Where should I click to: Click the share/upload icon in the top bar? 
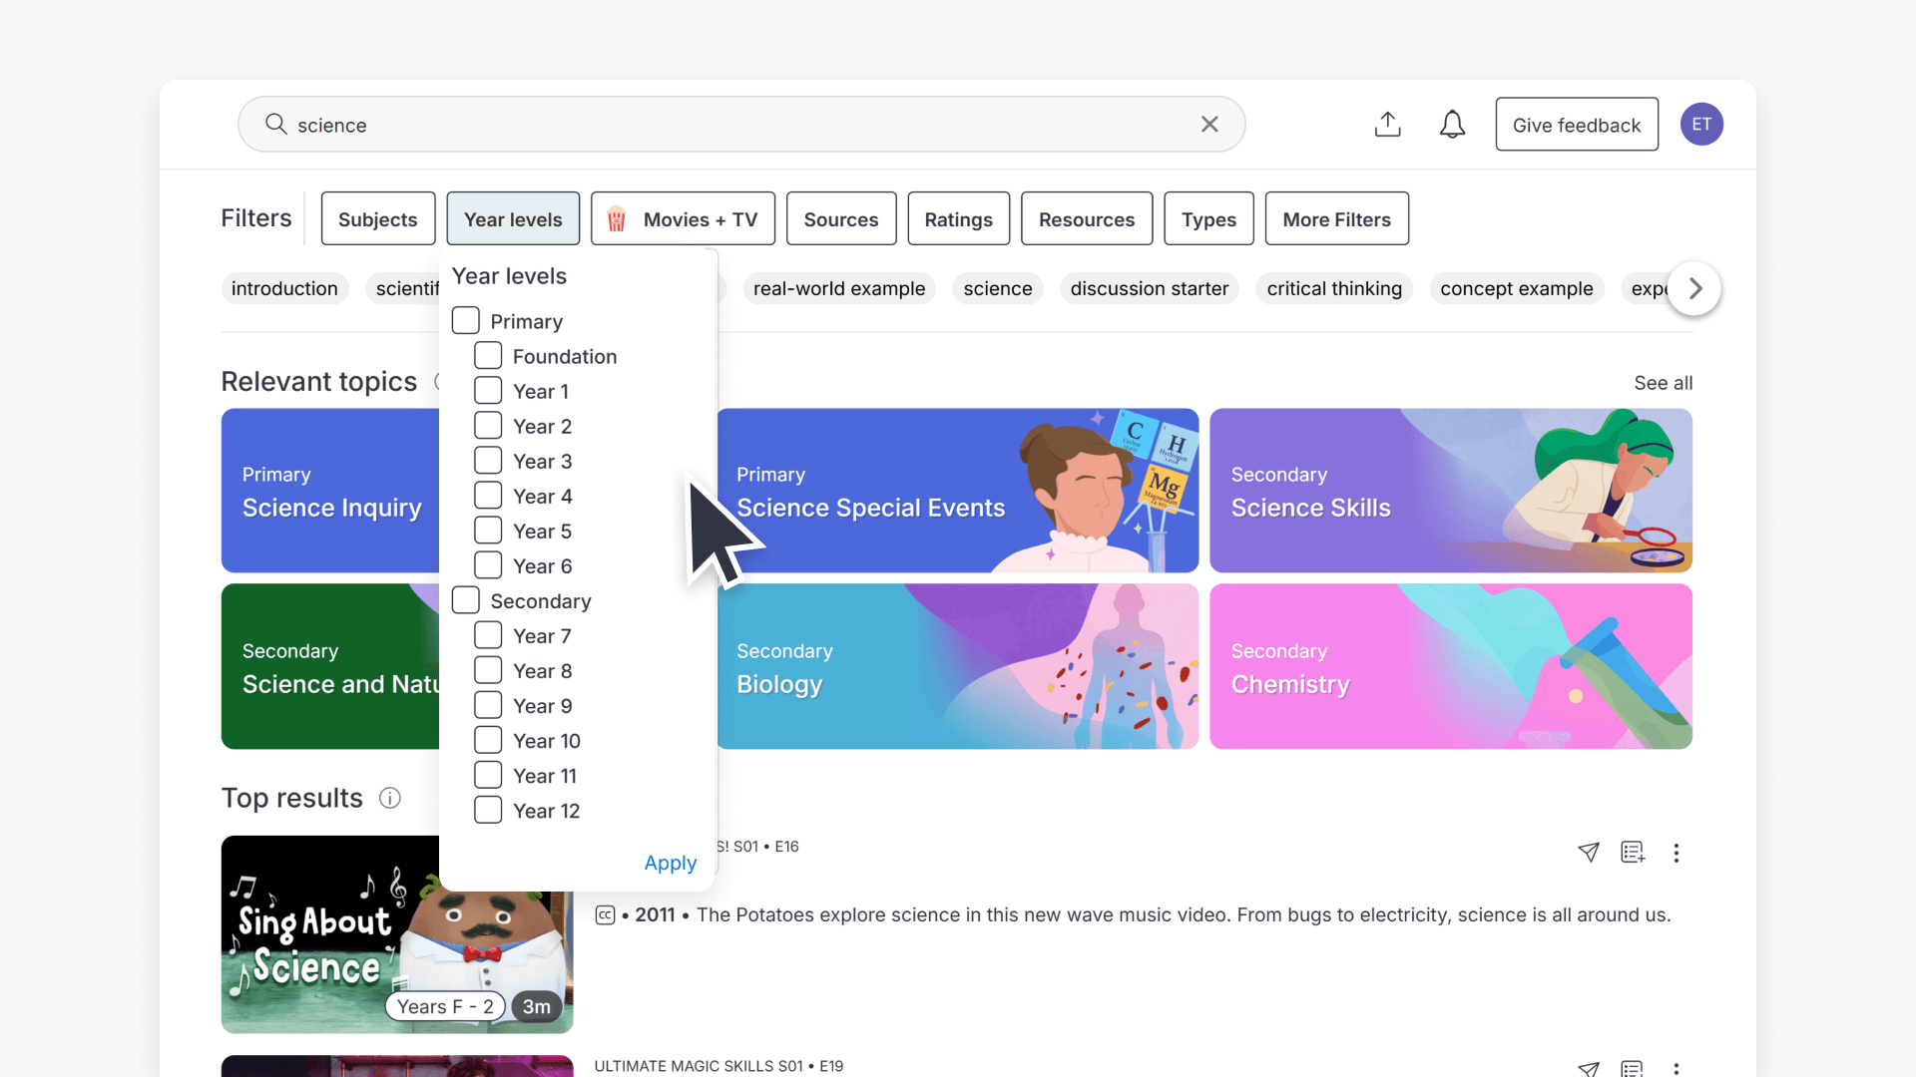tap(1387, 124)
